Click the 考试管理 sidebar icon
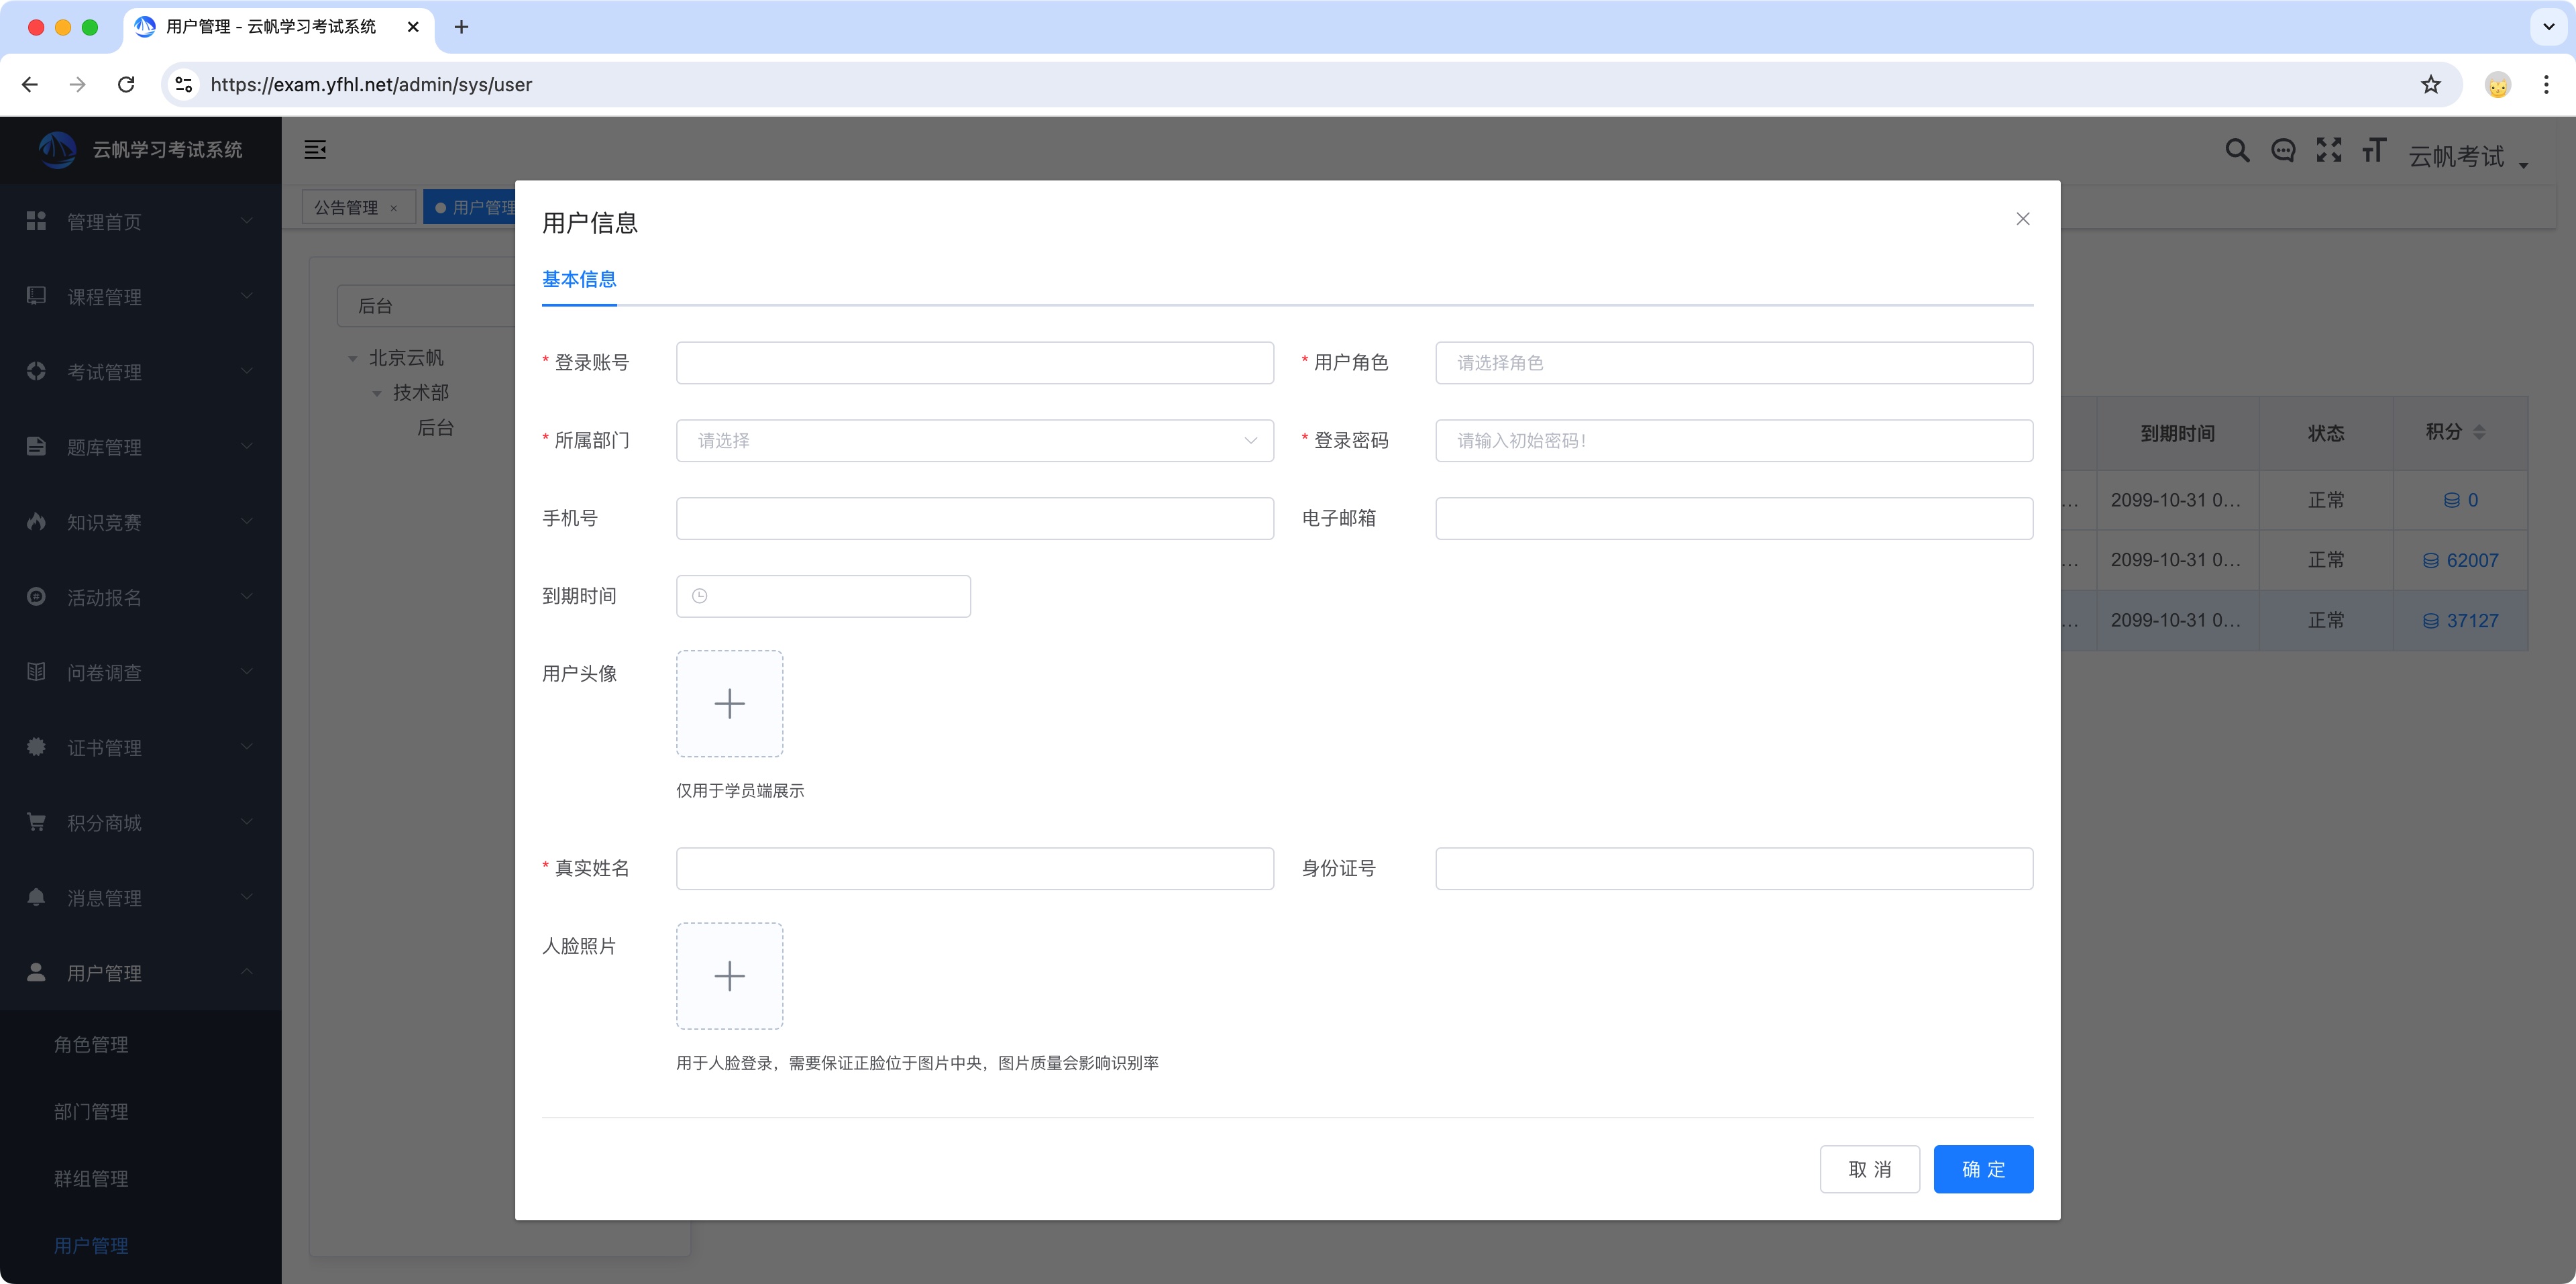The height and width of the screenshot is (1284, 2576). click(x=36, y=371)
